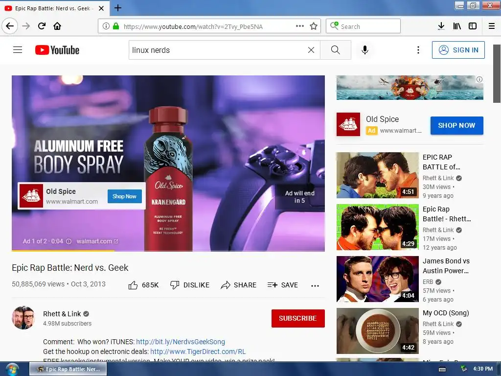The image size is (501, 376).
Task: Click the Rhett & Link channel name under video
Action: (x=62, y=314)
